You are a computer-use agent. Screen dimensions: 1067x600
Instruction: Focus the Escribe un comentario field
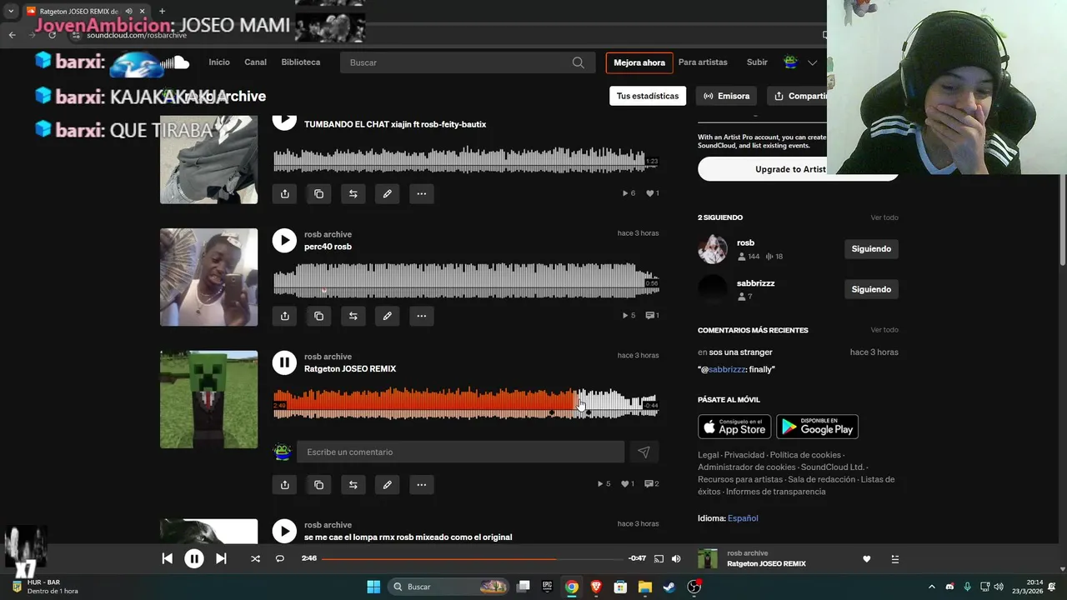[x=460, y=452]
